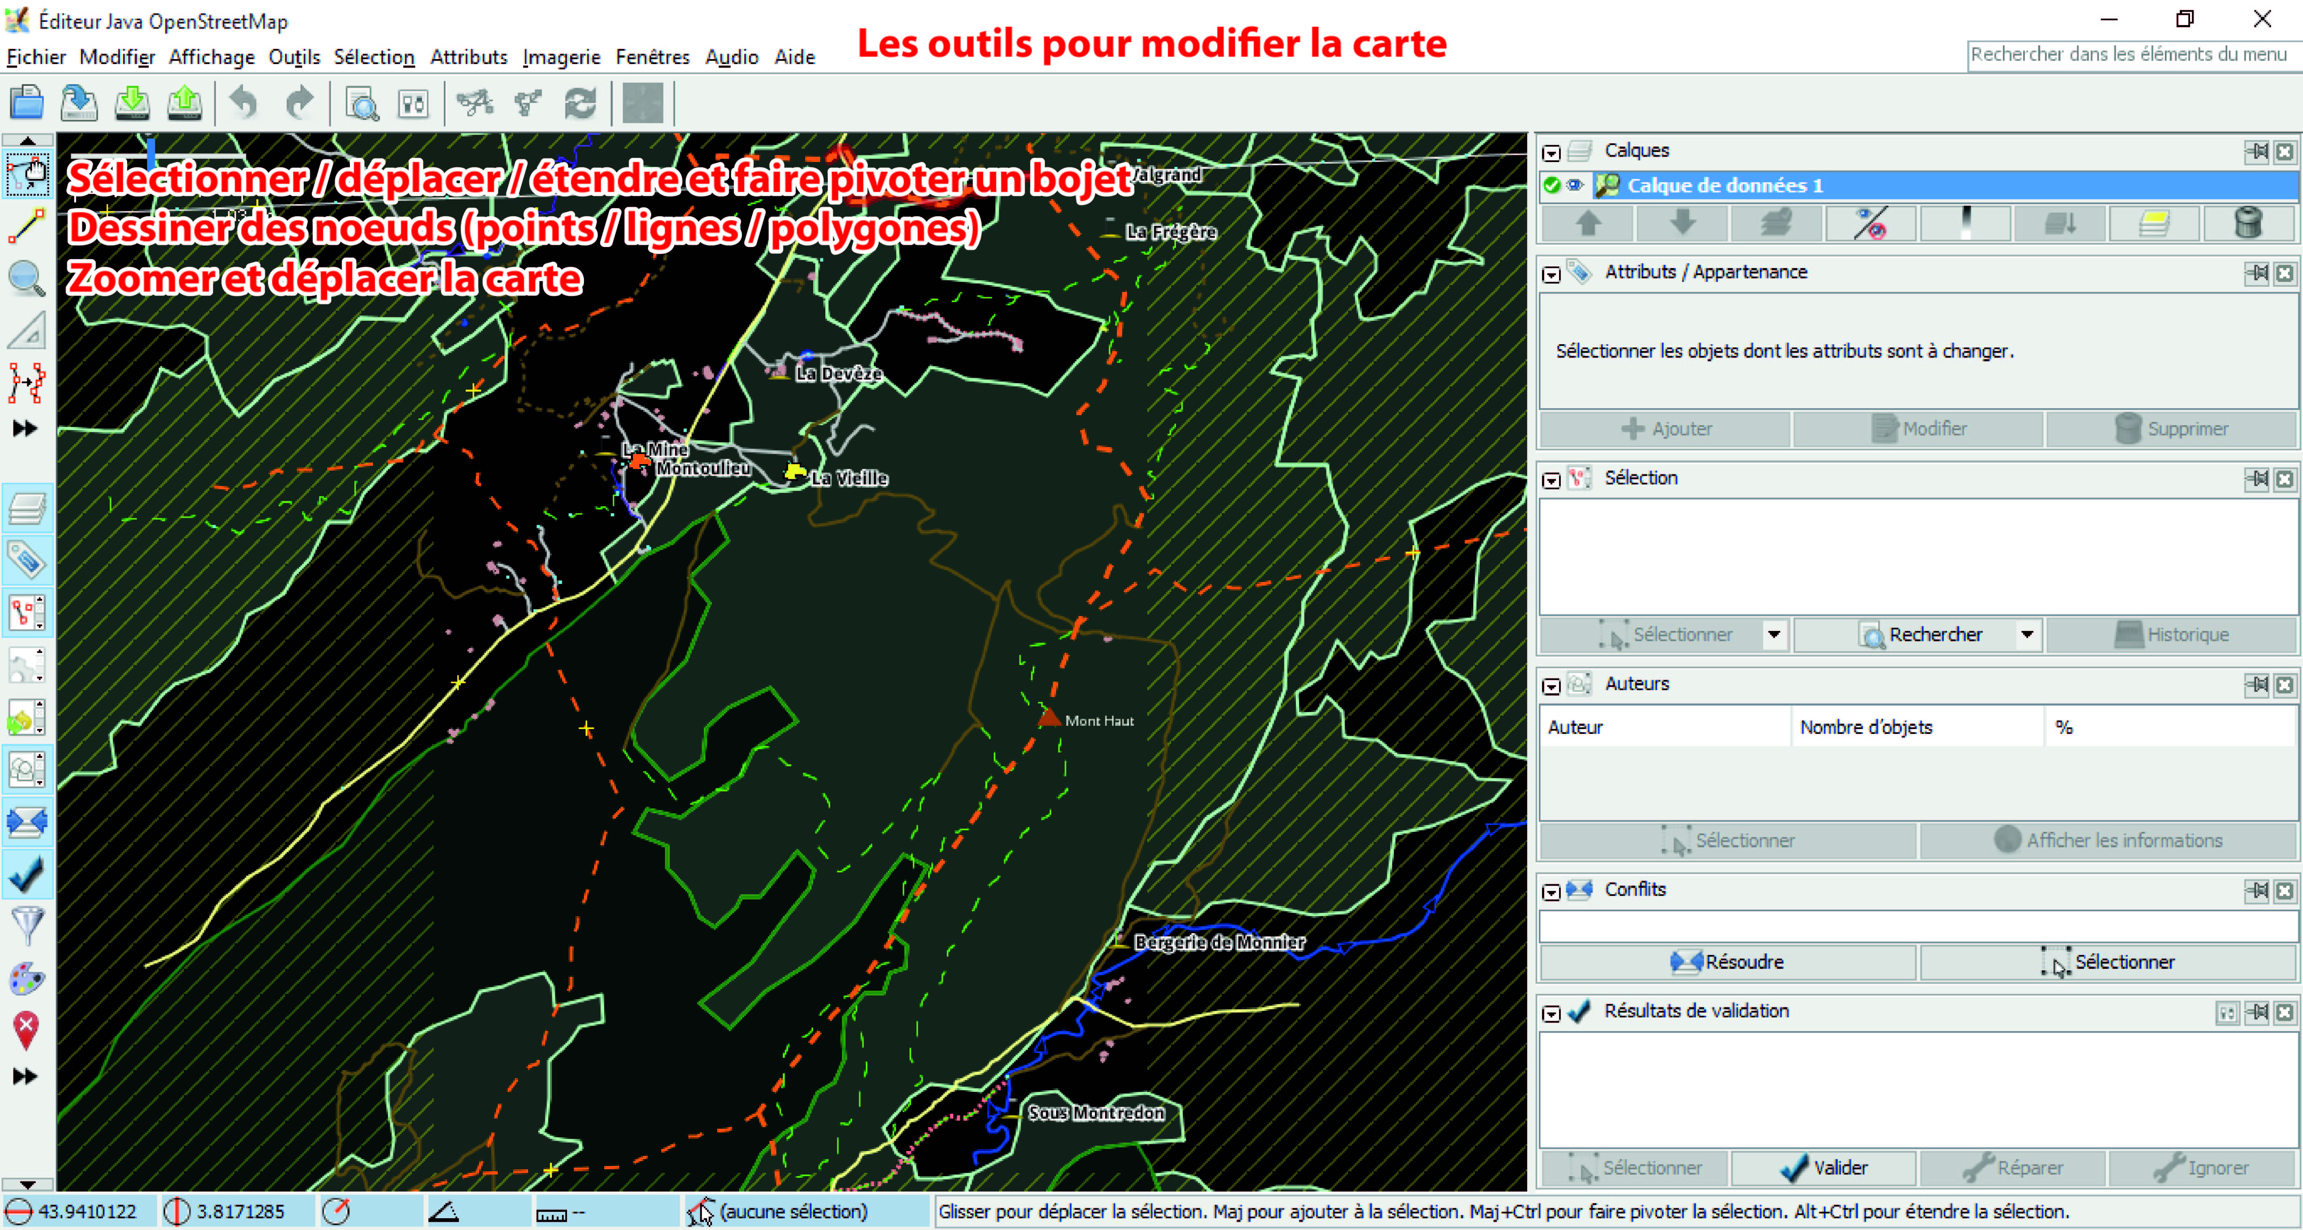Click the left toolbar scroll-down arrow

[x=27, y=1183]
